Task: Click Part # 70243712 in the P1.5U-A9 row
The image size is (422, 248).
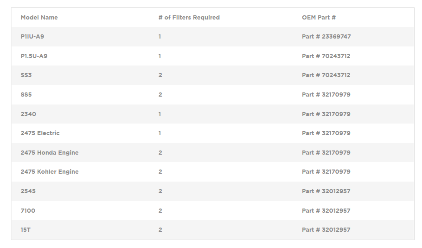Action: click(326, 56)
